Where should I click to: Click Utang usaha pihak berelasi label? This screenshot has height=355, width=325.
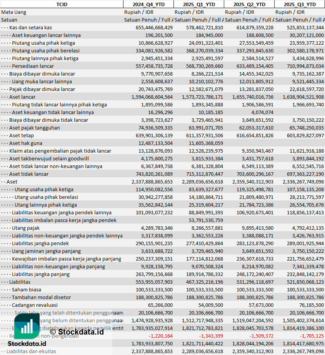click(x=46, y=197)
